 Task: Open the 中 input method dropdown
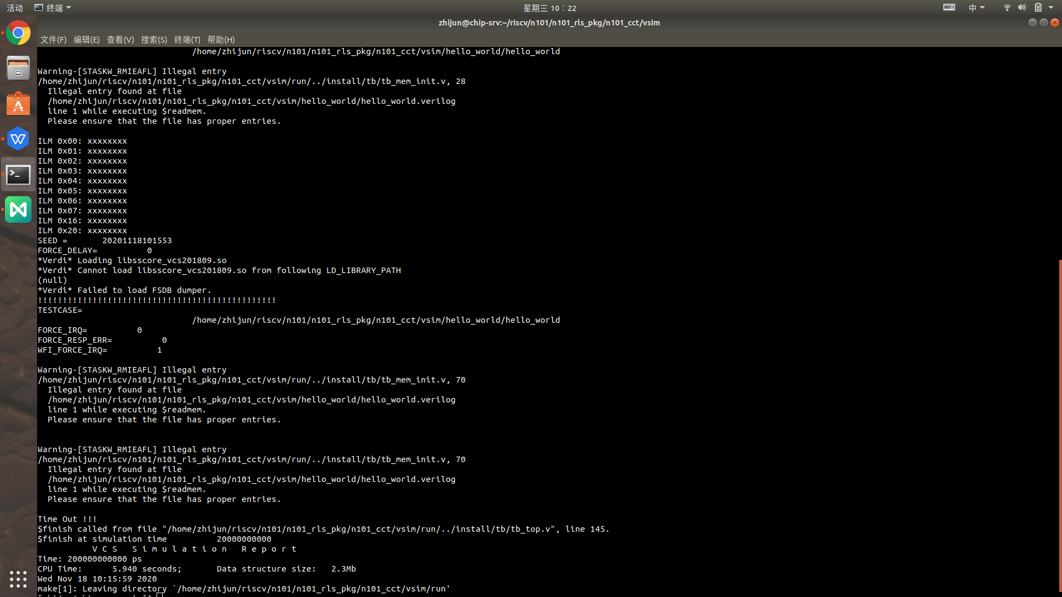pos(976,8)
